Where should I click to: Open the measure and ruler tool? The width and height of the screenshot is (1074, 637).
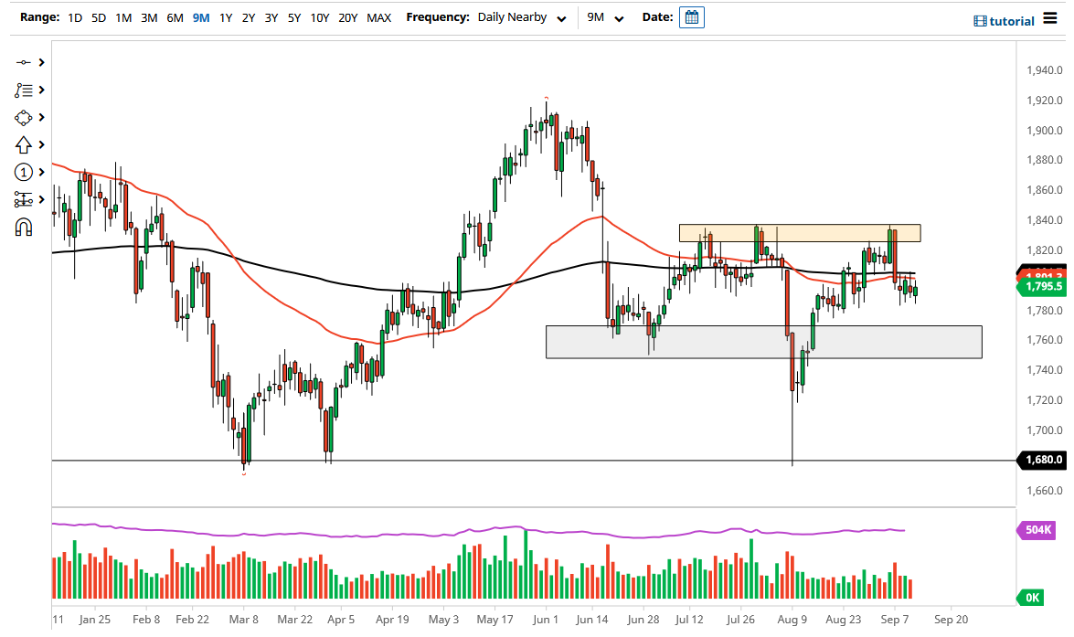pyautogui.click(x=23, y=199)
